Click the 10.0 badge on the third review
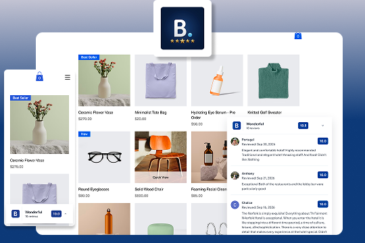The height and width of the screenshot is (243, 365). coord(323,204)
